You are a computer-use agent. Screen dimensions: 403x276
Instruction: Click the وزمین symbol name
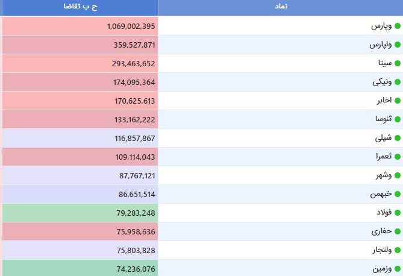tap(382, 269)
